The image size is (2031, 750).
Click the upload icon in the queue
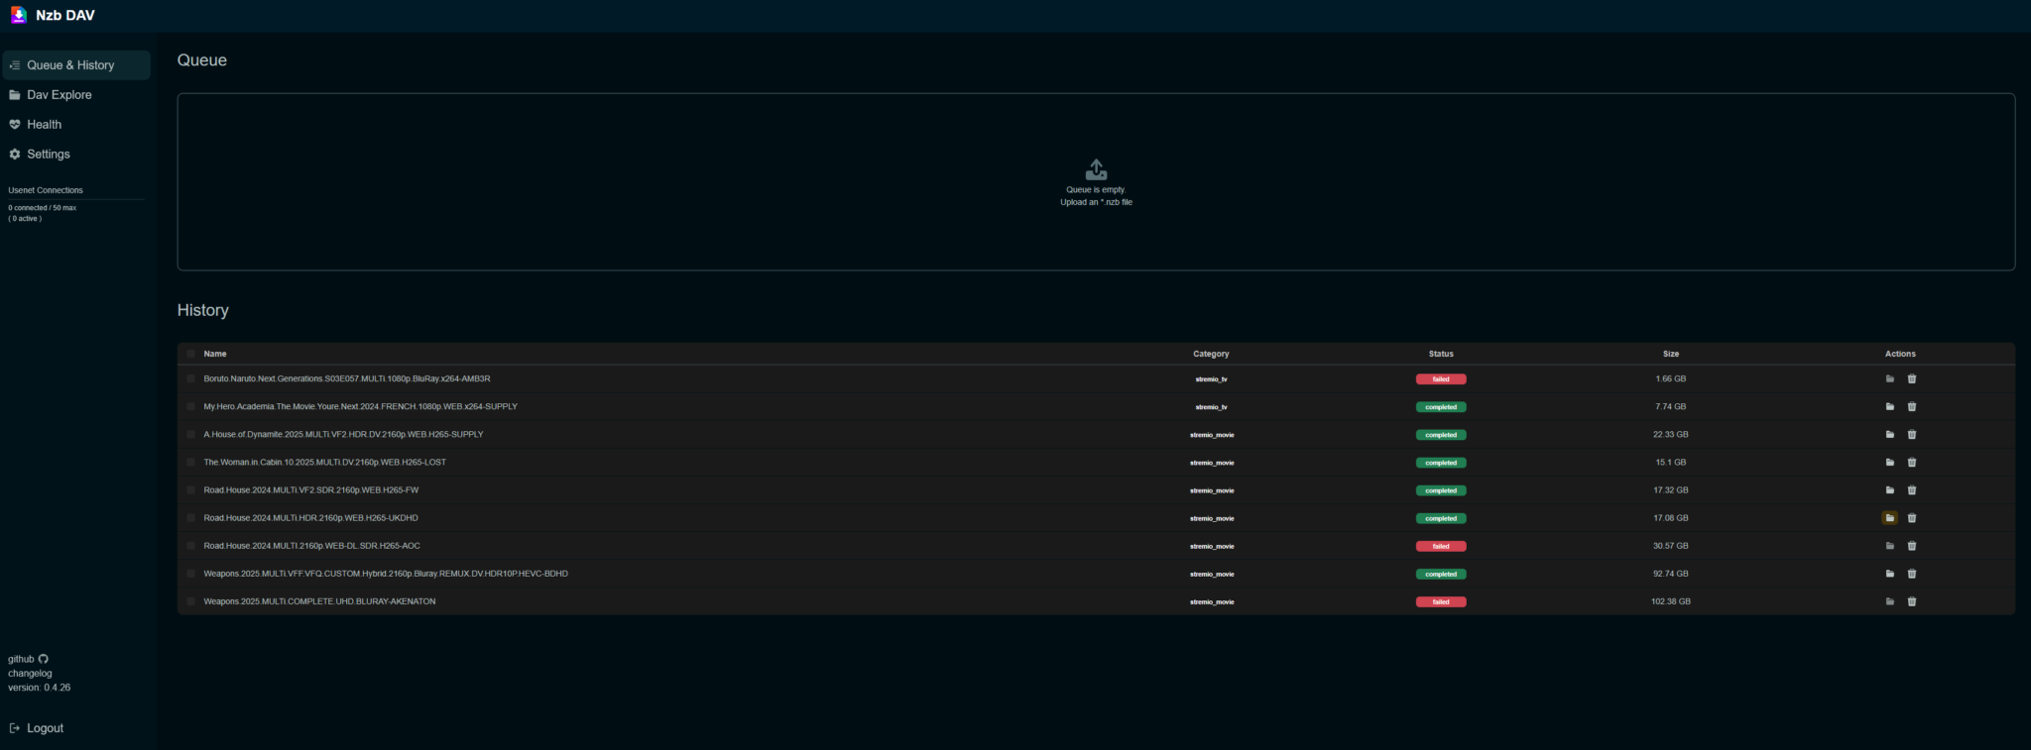point(1096,169)
